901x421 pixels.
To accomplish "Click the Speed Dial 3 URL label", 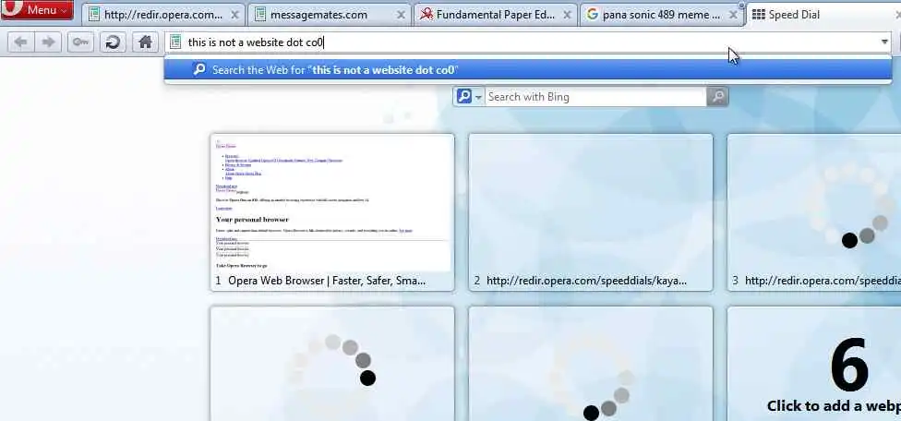I will pos(823,281).
